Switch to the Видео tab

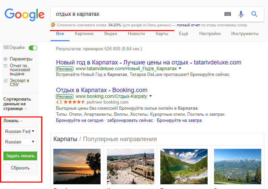[111, 34]
